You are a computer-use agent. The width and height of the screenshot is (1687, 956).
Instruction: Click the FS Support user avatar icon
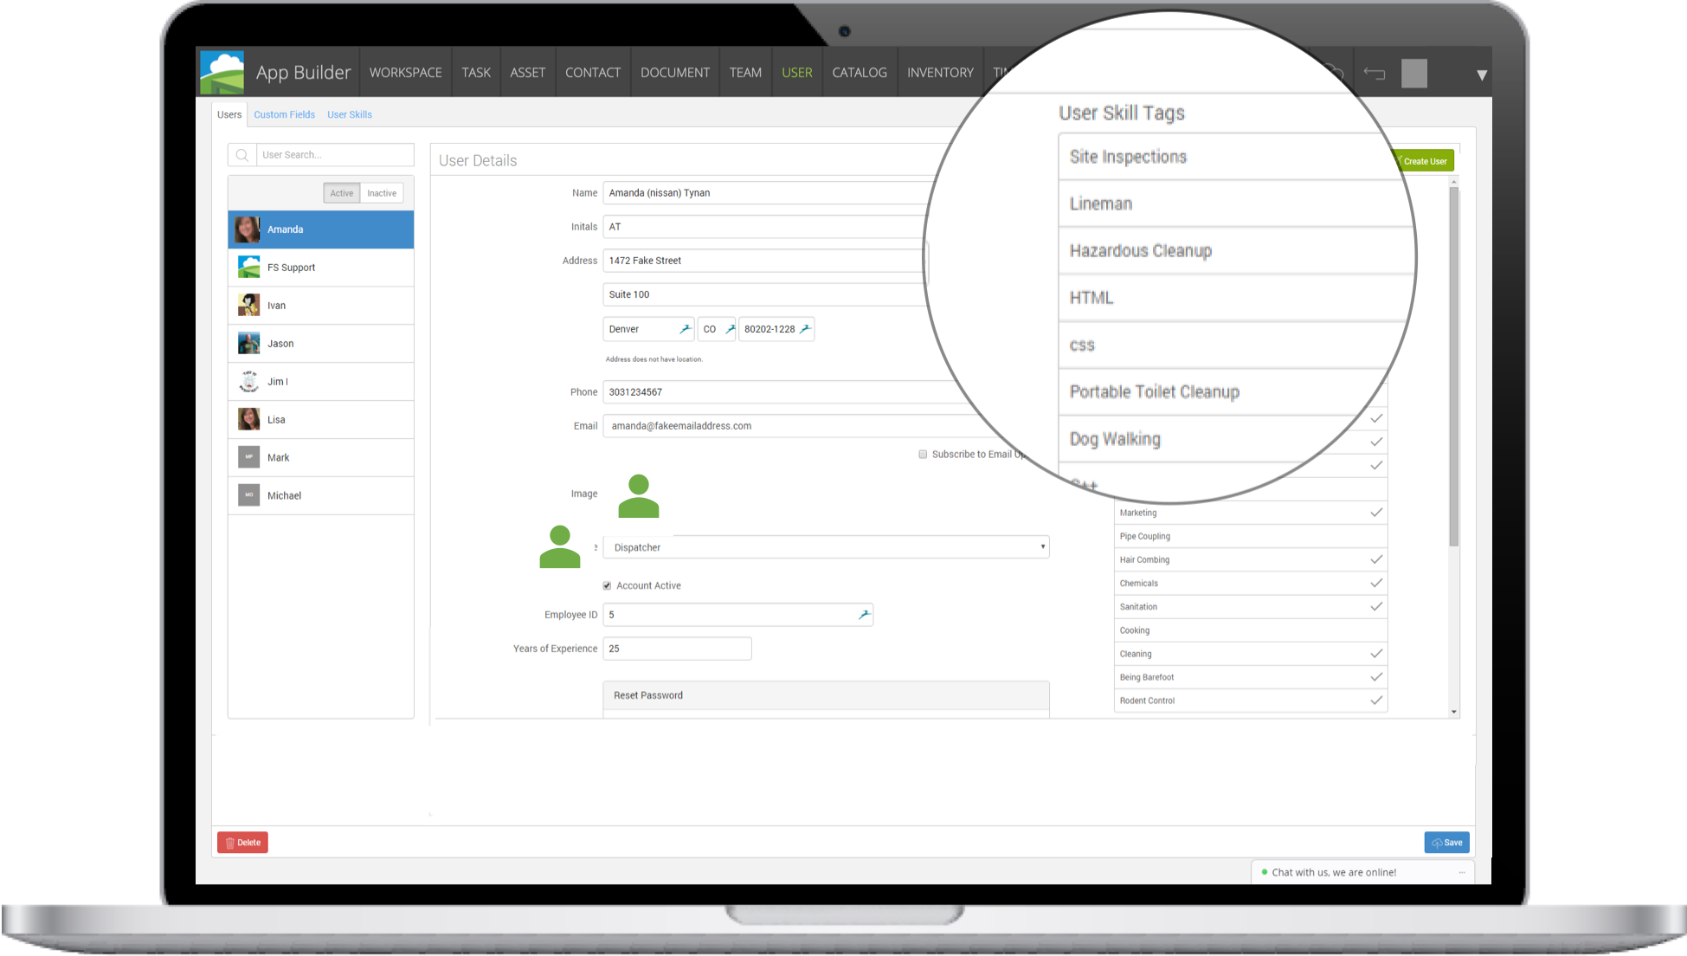point(248,268)
